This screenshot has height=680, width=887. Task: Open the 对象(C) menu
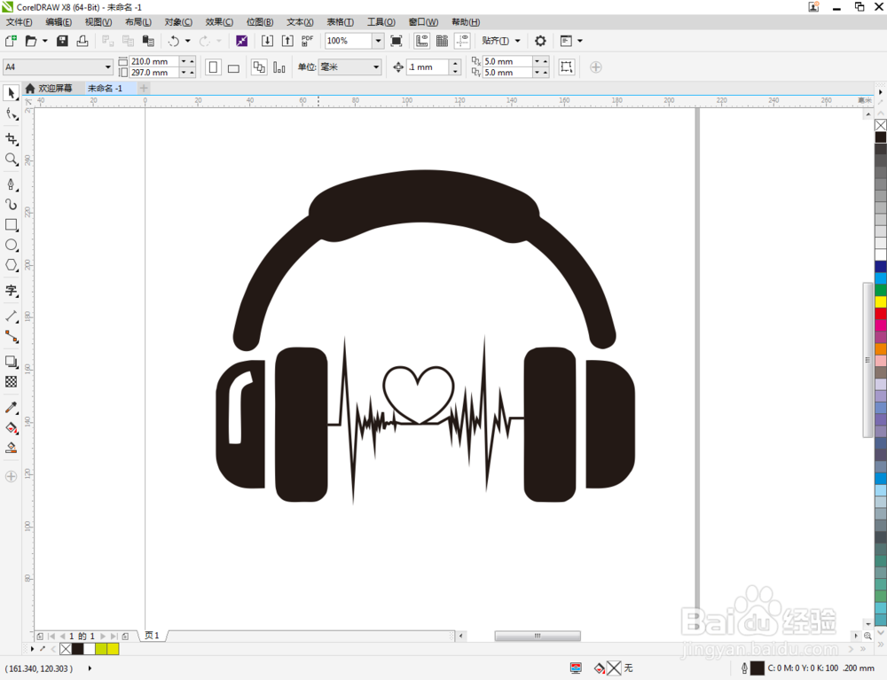click(178, 22)
